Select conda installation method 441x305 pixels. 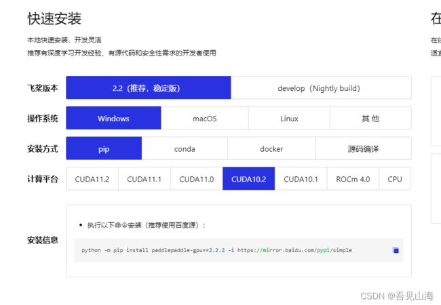click(185, 148)
